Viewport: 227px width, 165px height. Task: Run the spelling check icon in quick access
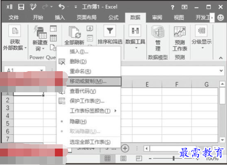point(33,7)
